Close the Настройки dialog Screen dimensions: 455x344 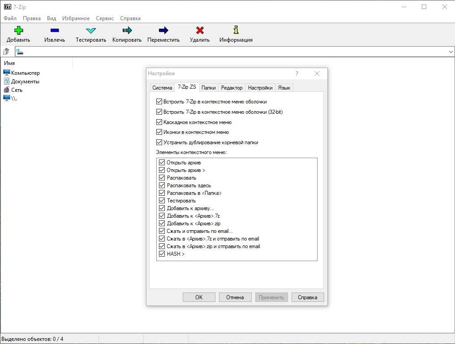317,73
